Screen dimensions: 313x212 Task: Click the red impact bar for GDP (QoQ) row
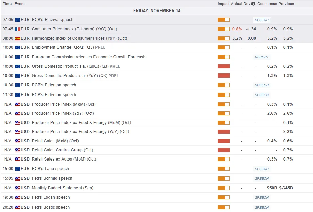[224, 66]
